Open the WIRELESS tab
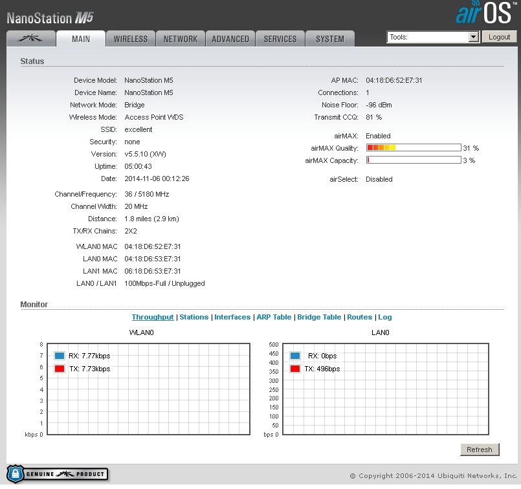Viewport: 521px width, 489px height. (131, 39)
